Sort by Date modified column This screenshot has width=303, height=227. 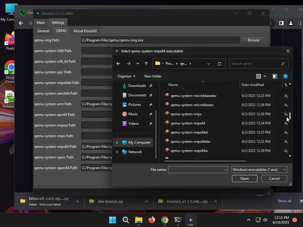(253, 85)
